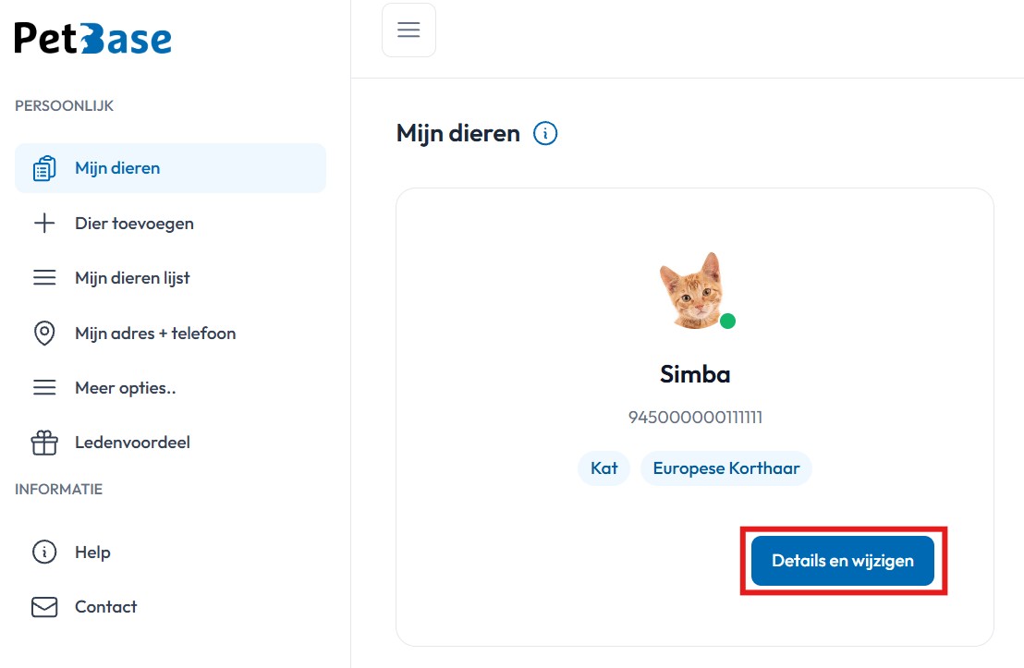Click the Europese Korthaar breed tag
The image size is (1024, 668).
[x=726, y=468]
